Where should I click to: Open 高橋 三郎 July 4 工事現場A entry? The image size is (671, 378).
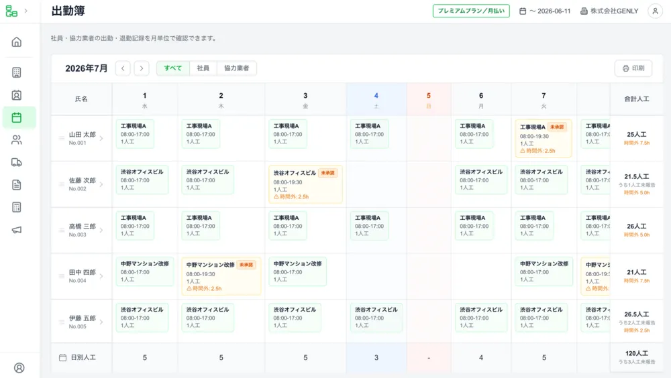(x=369, y=226)
